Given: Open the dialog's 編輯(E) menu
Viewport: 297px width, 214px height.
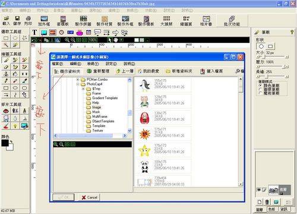Looking at the screenshot, I should (75, 64).
